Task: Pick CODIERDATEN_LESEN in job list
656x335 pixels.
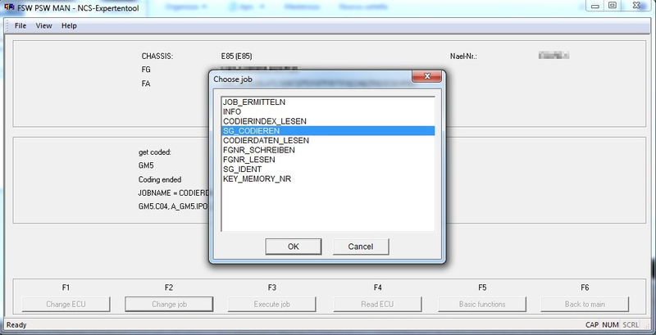Action: coord(266,140)
